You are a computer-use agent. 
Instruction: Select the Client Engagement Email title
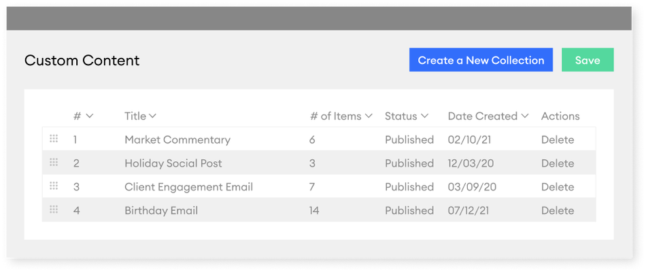point(188,187)
